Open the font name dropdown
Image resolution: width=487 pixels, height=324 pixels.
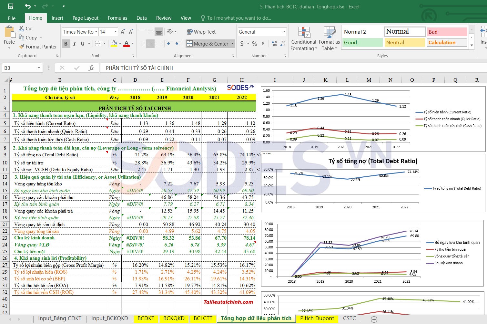coord(96,32)
